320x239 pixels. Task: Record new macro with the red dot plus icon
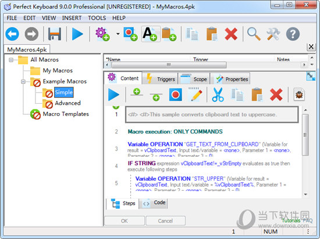click(130, 34)
